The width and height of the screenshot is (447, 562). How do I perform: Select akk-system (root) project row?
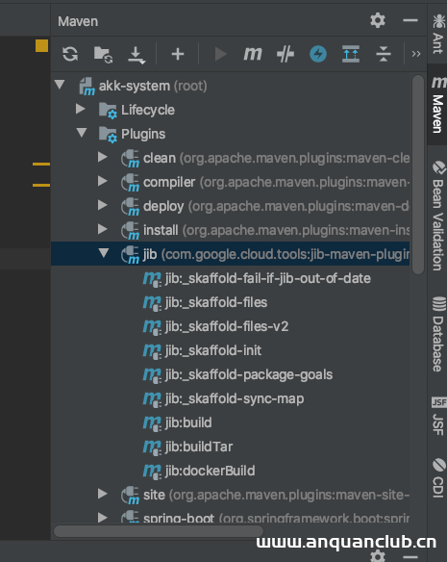click(x=231, y=86)
